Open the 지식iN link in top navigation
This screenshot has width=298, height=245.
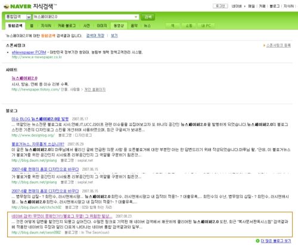click(288, 6)
